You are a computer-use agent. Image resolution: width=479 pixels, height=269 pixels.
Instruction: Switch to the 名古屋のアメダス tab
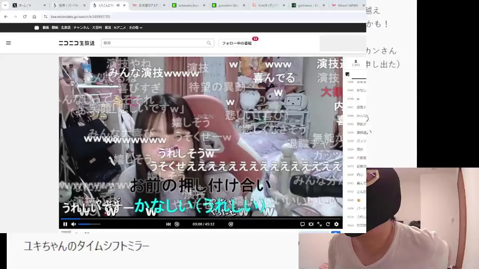(x=149, y=5)
